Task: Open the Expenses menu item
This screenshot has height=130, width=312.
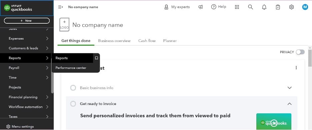Action: click(x=16, y=38)
